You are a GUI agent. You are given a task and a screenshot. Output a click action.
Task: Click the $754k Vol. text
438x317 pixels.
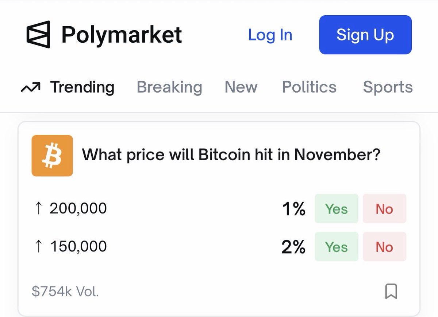click(x=65, y=291)
